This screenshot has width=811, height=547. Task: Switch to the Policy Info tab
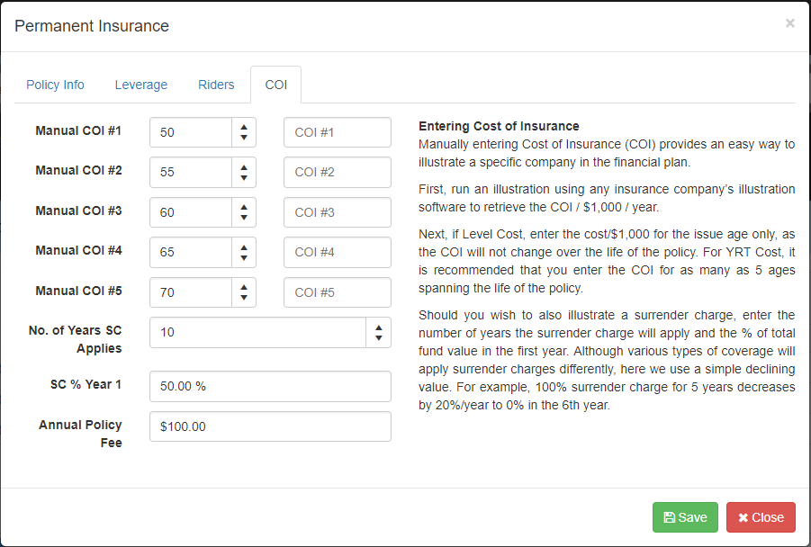pyautogui.click(x=55, y=85)
